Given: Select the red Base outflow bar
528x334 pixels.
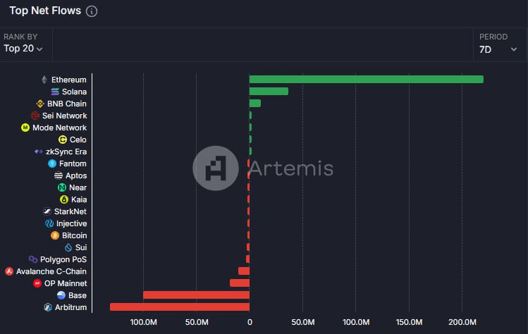Looking at the screenshot, I should pyautogui.click(x=196, y=295).
